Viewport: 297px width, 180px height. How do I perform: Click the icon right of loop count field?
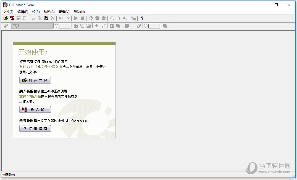point(165,26)
